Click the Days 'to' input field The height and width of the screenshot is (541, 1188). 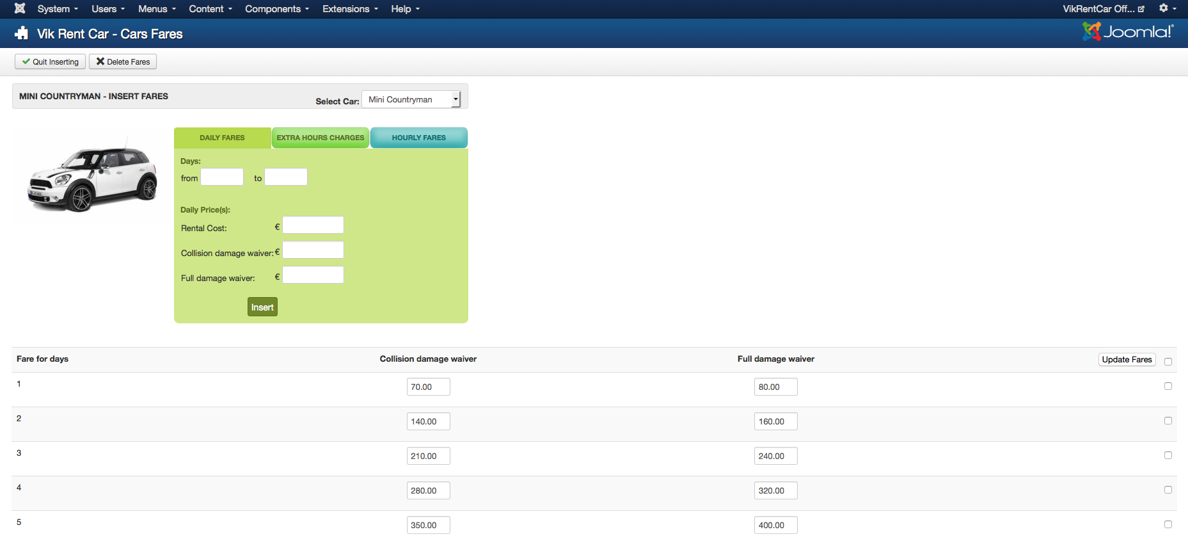tap(286, 177)
